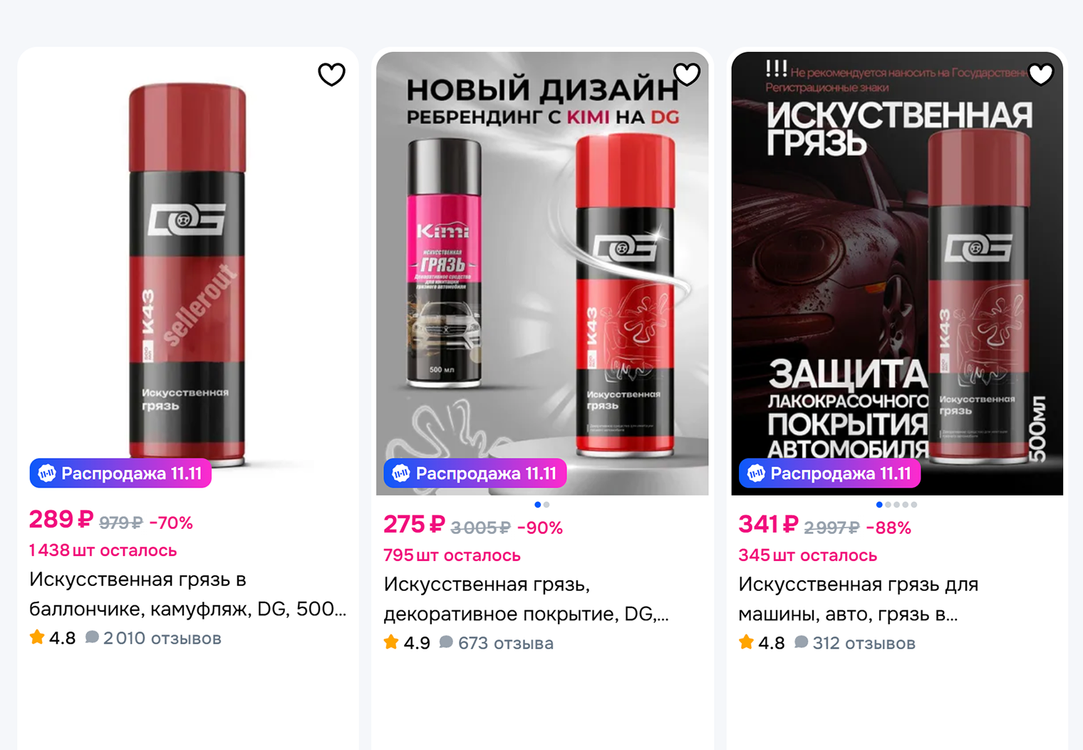This screenshot has height=750, width=1083.
Task: Open the Защита лакокрасочного покрытия product image
Action: pos(897,273)
